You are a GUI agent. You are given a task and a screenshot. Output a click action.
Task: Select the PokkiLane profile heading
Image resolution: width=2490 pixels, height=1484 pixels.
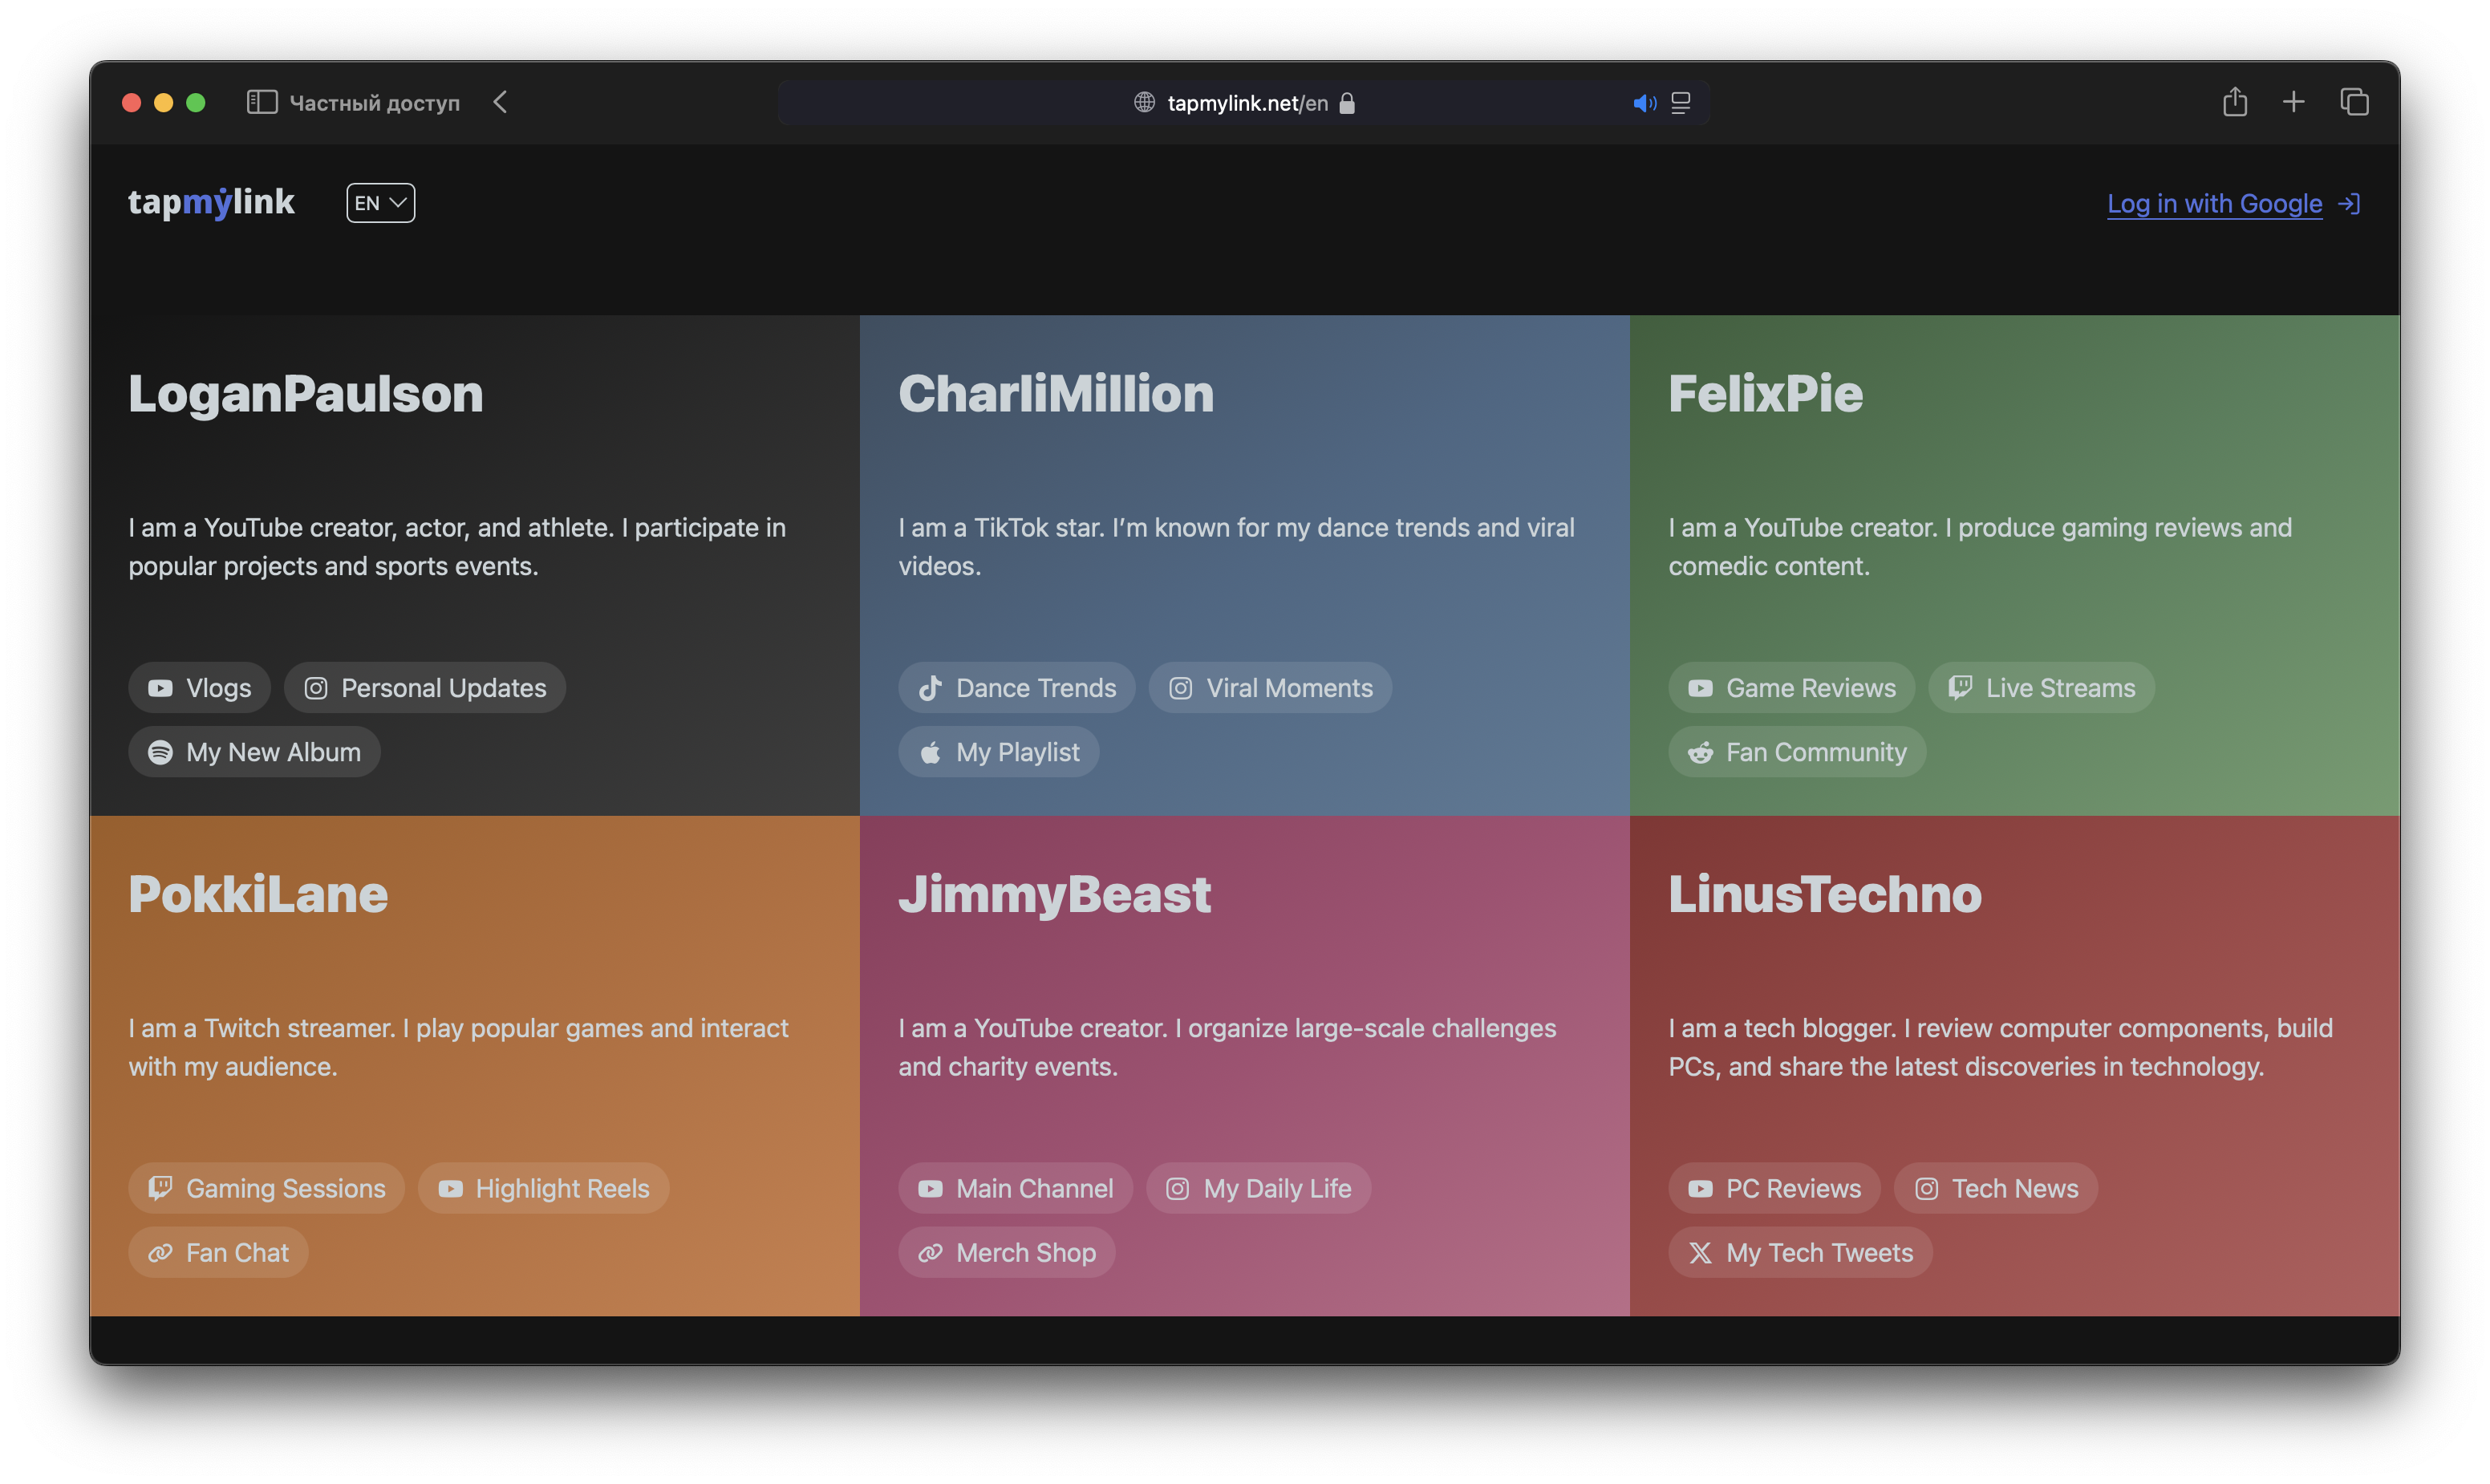click(x=258, y=894)
